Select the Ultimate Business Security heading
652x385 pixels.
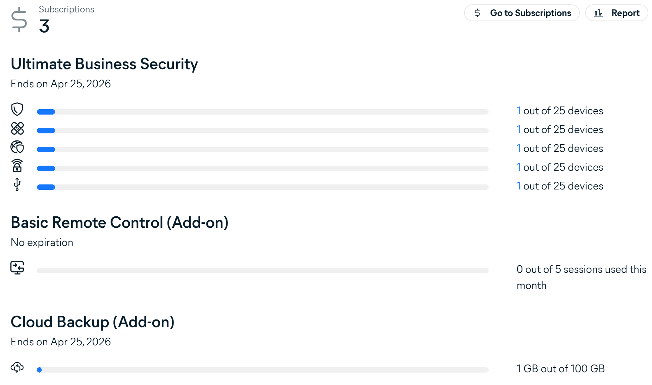click(104, 64)
